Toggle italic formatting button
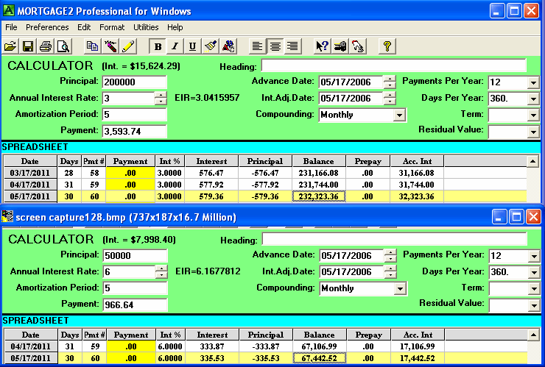This screenshot has width=545, height=367. tap(175, 46)
